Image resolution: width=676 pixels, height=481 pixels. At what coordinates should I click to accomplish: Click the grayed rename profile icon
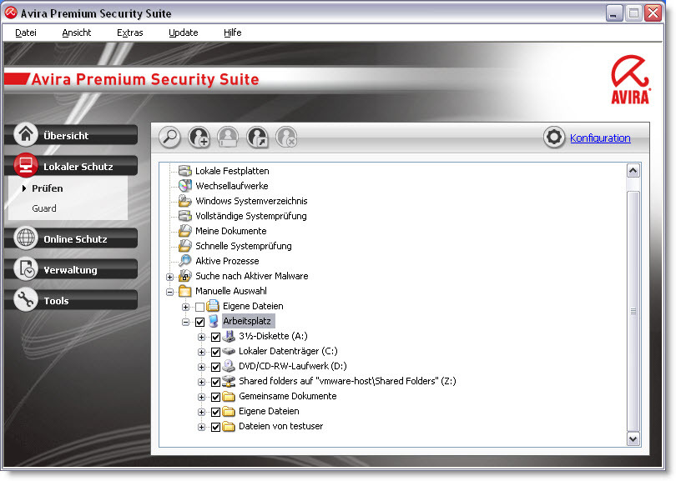[x=228, y=137]
